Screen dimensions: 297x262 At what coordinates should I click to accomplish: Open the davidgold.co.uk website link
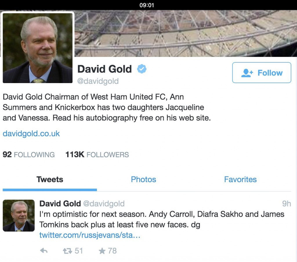click(31, 134)
